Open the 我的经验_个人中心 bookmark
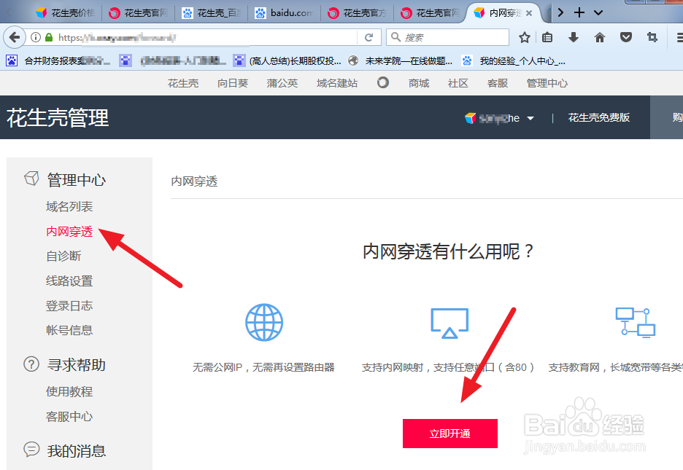Screen dimensions: 683x470 514,61
